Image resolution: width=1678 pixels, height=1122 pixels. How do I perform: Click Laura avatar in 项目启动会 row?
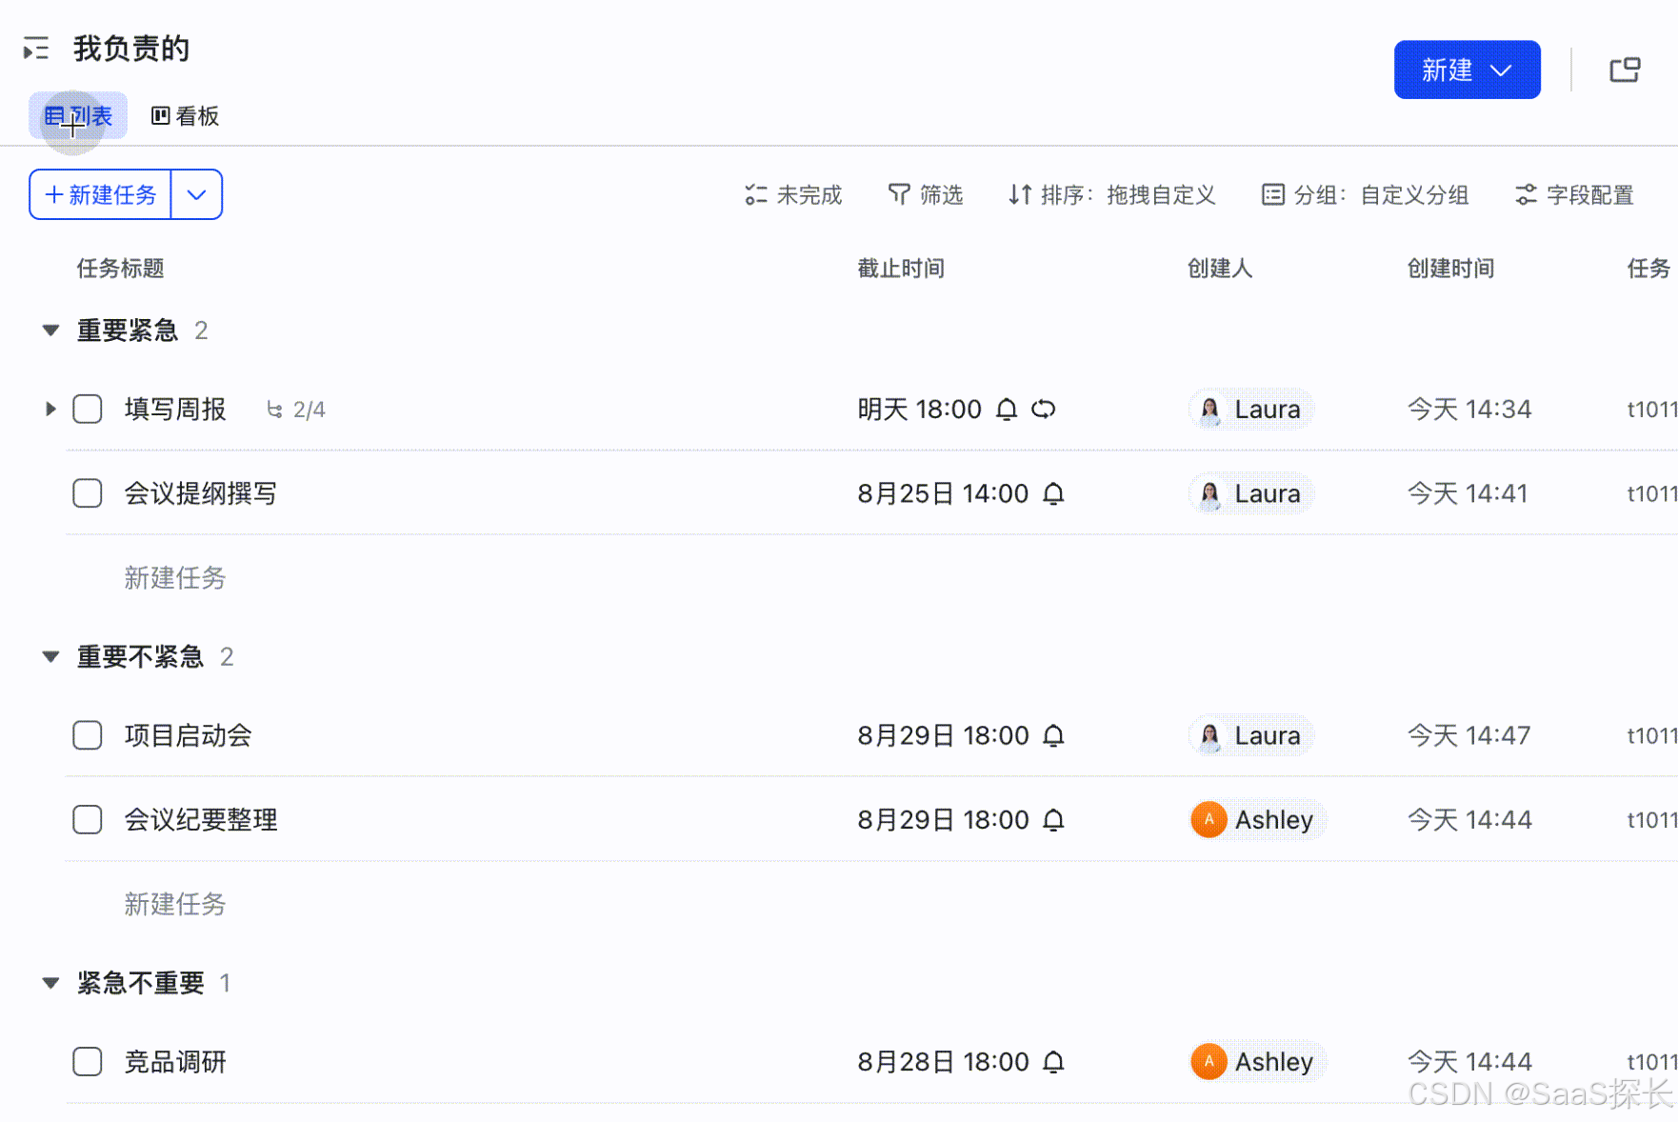click(1209, 735)
